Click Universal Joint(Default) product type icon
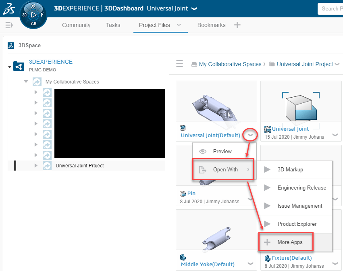Screen dimensions: 343x271 (183, 127)
